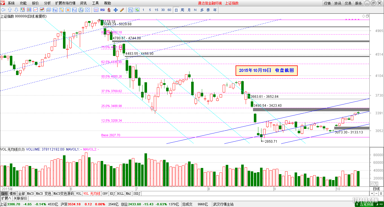
Task: Open the F12 toolbar icon
Action: pyautogui.click(x=74, y=10)
